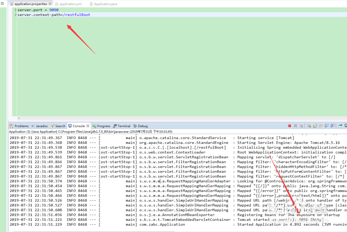
Task: Click the 'requestContextFilter' mapping log line
Action: [x=291, y=176]
